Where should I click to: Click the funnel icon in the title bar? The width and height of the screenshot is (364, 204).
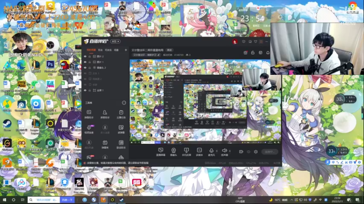pos(256,42)
